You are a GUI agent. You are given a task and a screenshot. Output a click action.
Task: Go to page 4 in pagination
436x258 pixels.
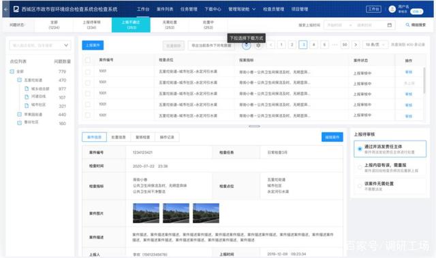click(313, 45)
